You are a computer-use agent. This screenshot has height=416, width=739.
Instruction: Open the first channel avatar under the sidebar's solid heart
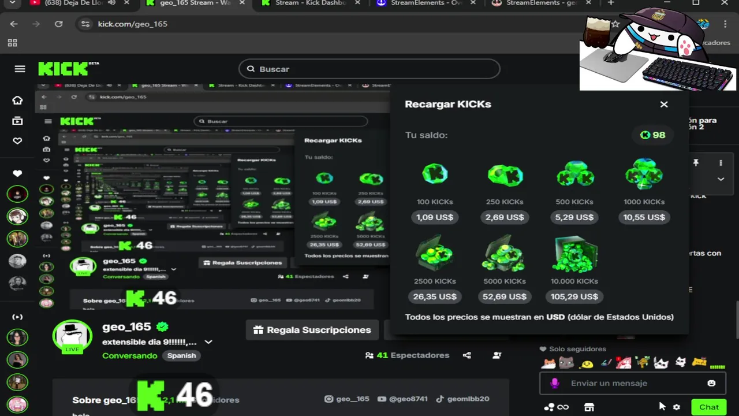17,194
